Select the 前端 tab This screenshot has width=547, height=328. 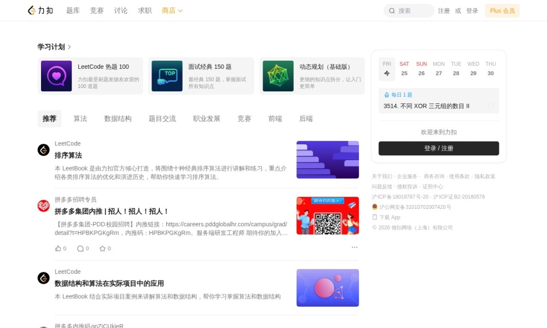[275, 119]
